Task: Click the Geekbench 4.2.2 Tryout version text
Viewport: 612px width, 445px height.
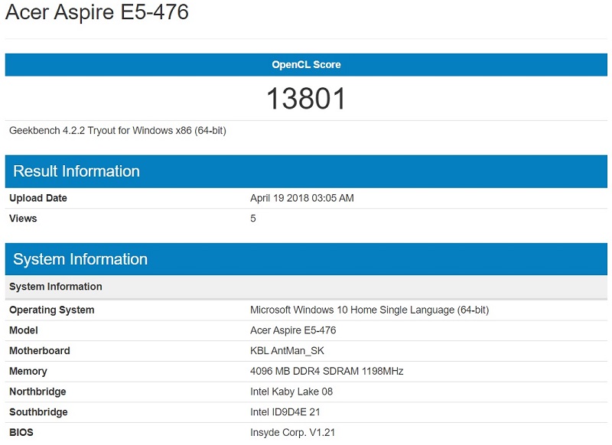Action: tap(118, 131)
